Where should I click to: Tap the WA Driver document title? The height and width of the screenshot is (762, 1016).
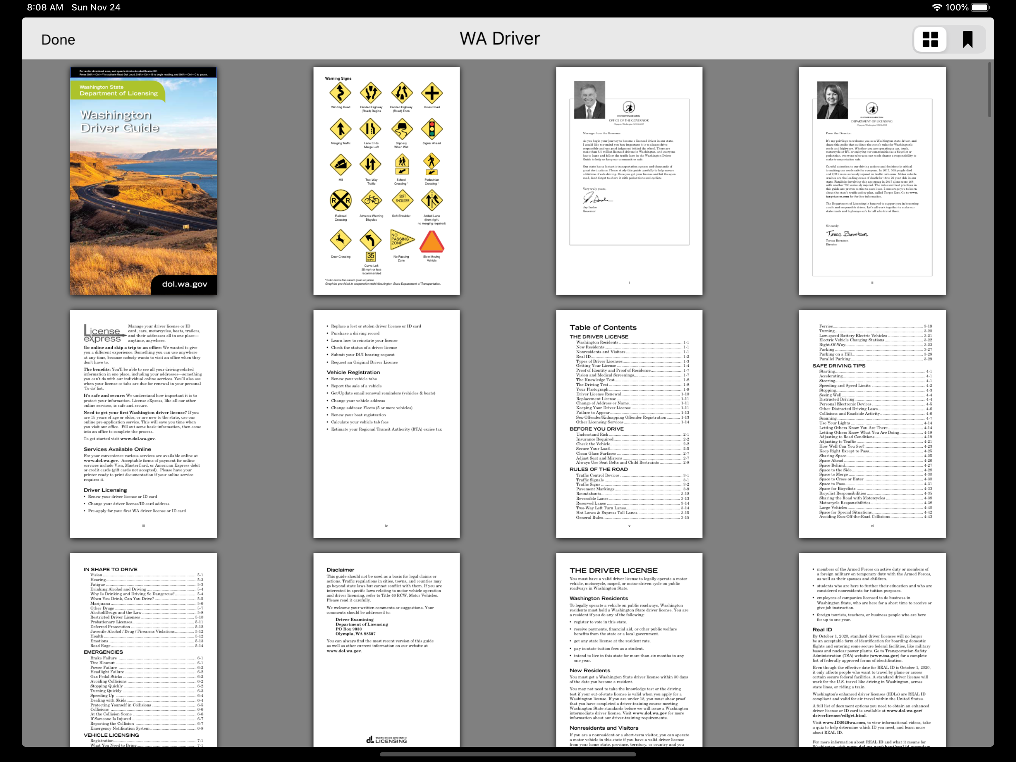(x=500, y=39)
